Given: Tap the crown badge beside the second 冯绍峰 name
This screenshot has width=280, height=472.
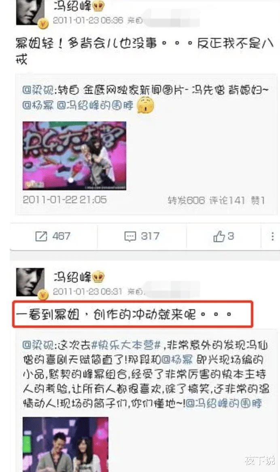Looking at the screenshot, I should click(98, 276).
